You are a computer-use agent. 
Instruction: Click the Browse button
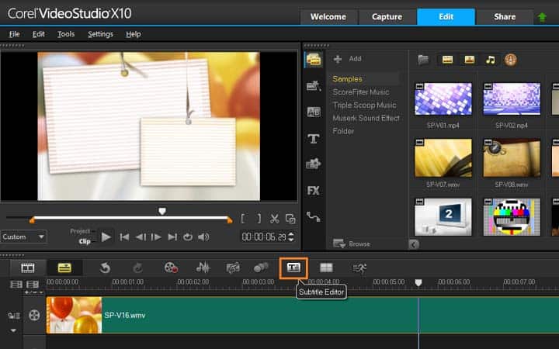point(352,244)
